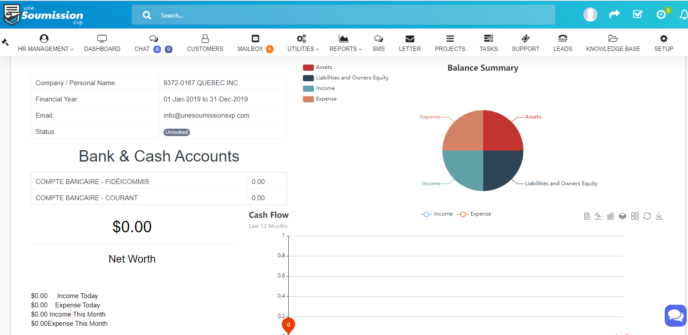Expand the UTILITIES dropdown
The image size is (688, 335).
point(303,49)
